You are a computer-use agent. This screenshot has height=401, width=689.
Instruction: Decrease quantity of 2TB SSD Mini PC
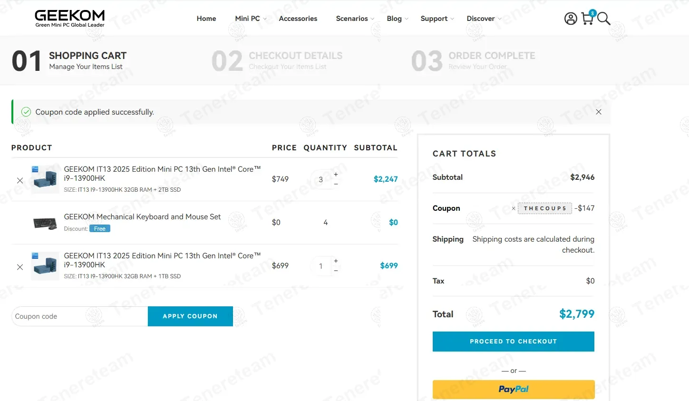(x=336, y=184)
